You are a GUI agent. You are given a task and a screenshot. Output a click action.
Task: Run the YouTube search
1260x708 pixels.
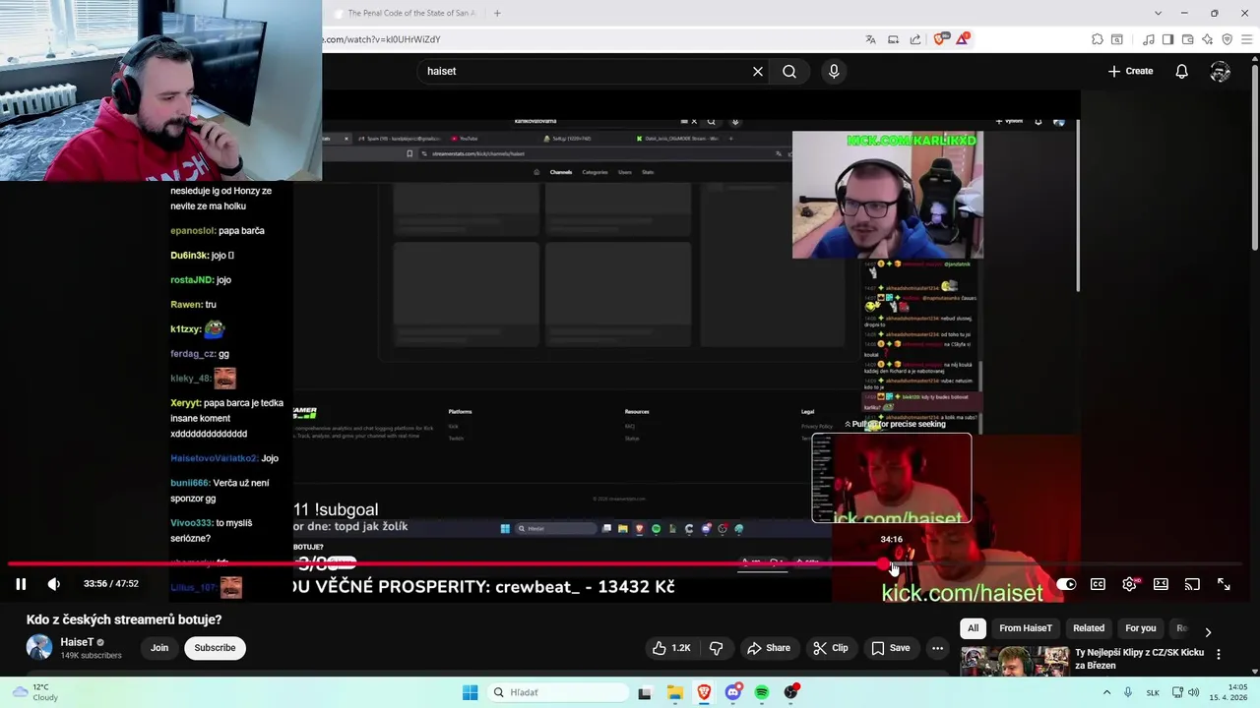point(789,71)
